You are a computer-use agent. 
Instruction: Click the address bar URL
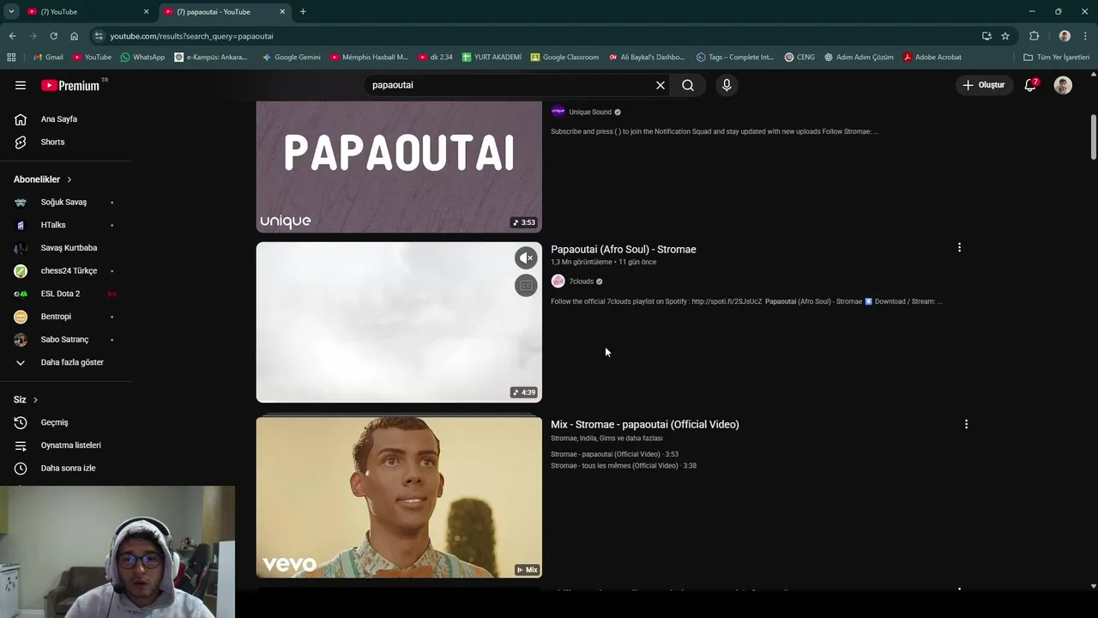tap(191, 36)
